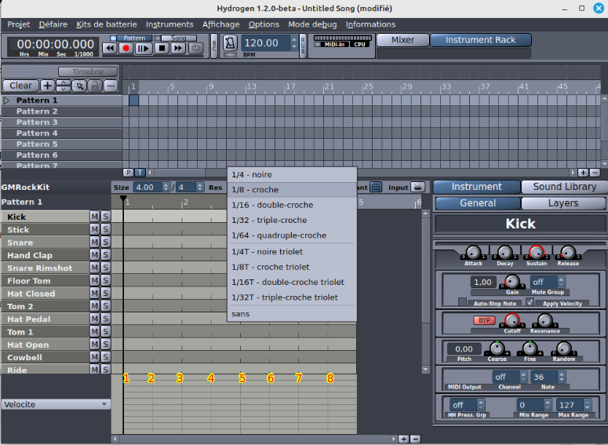This screenshot has height=445, width=608.
Task: Select '1/8 - croche' resolution
Action: (x=292, y=190)
